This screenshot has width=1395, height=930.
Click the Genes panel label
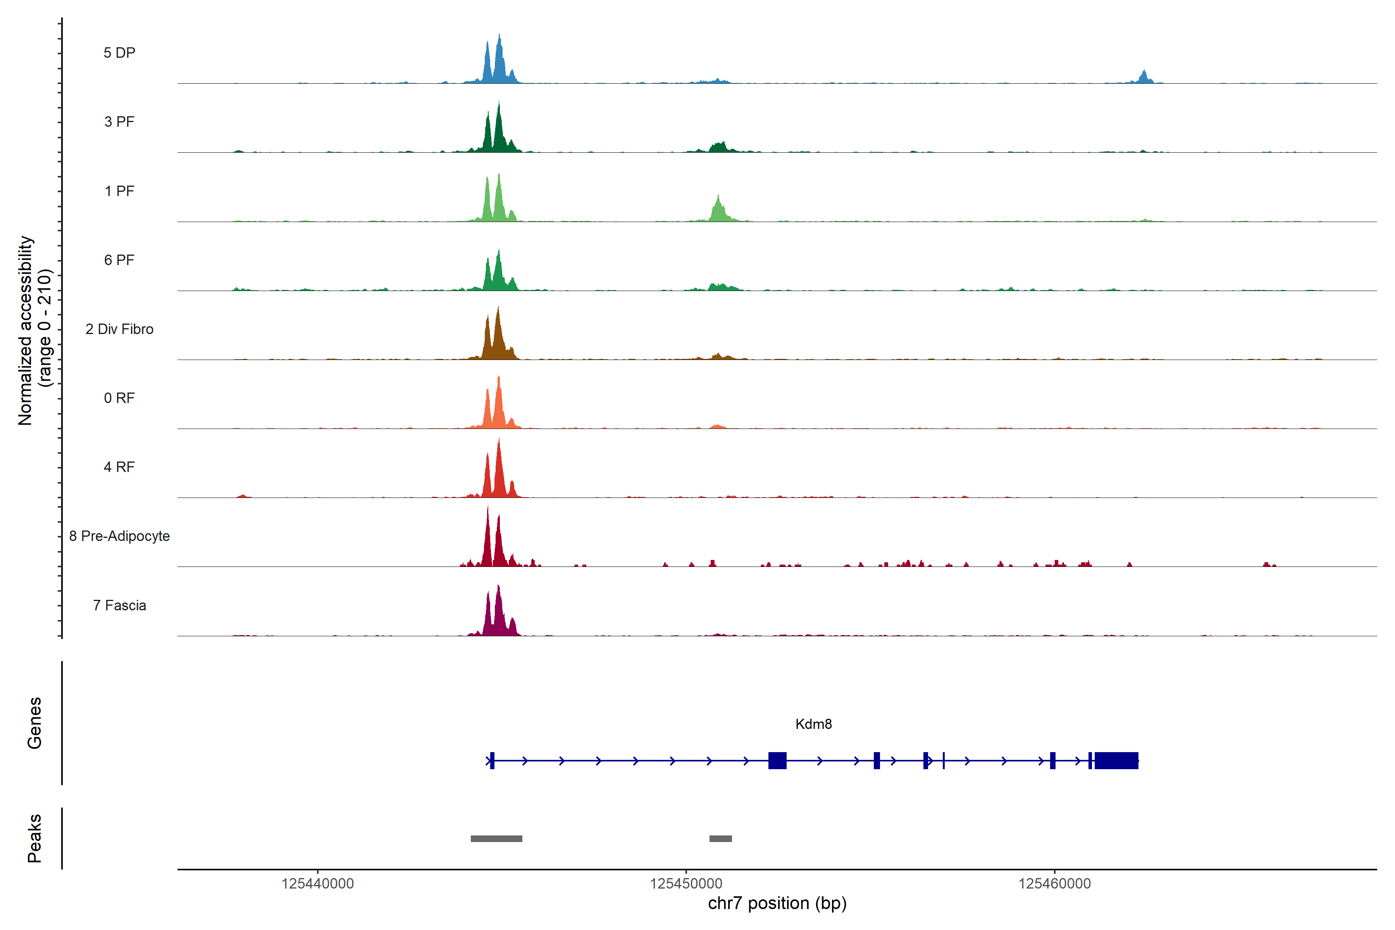pyautogui.click(x=34, y=723)
